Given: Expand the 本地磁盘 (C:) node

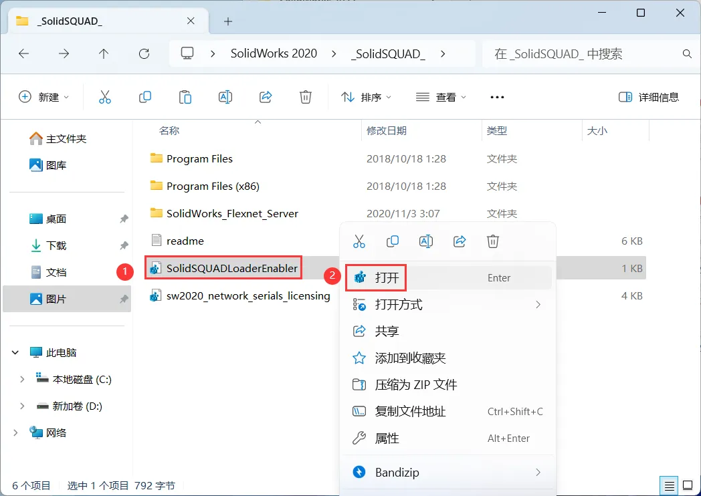Looking at the screenshot, I should 22,380.
